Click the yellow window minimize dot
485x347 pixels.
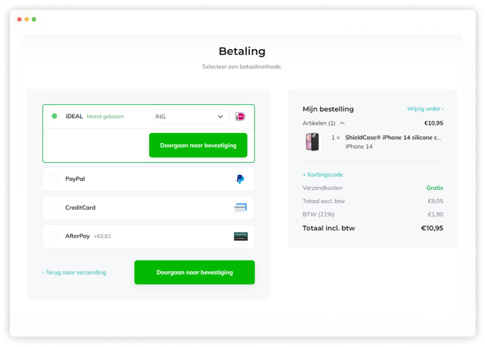27,19
